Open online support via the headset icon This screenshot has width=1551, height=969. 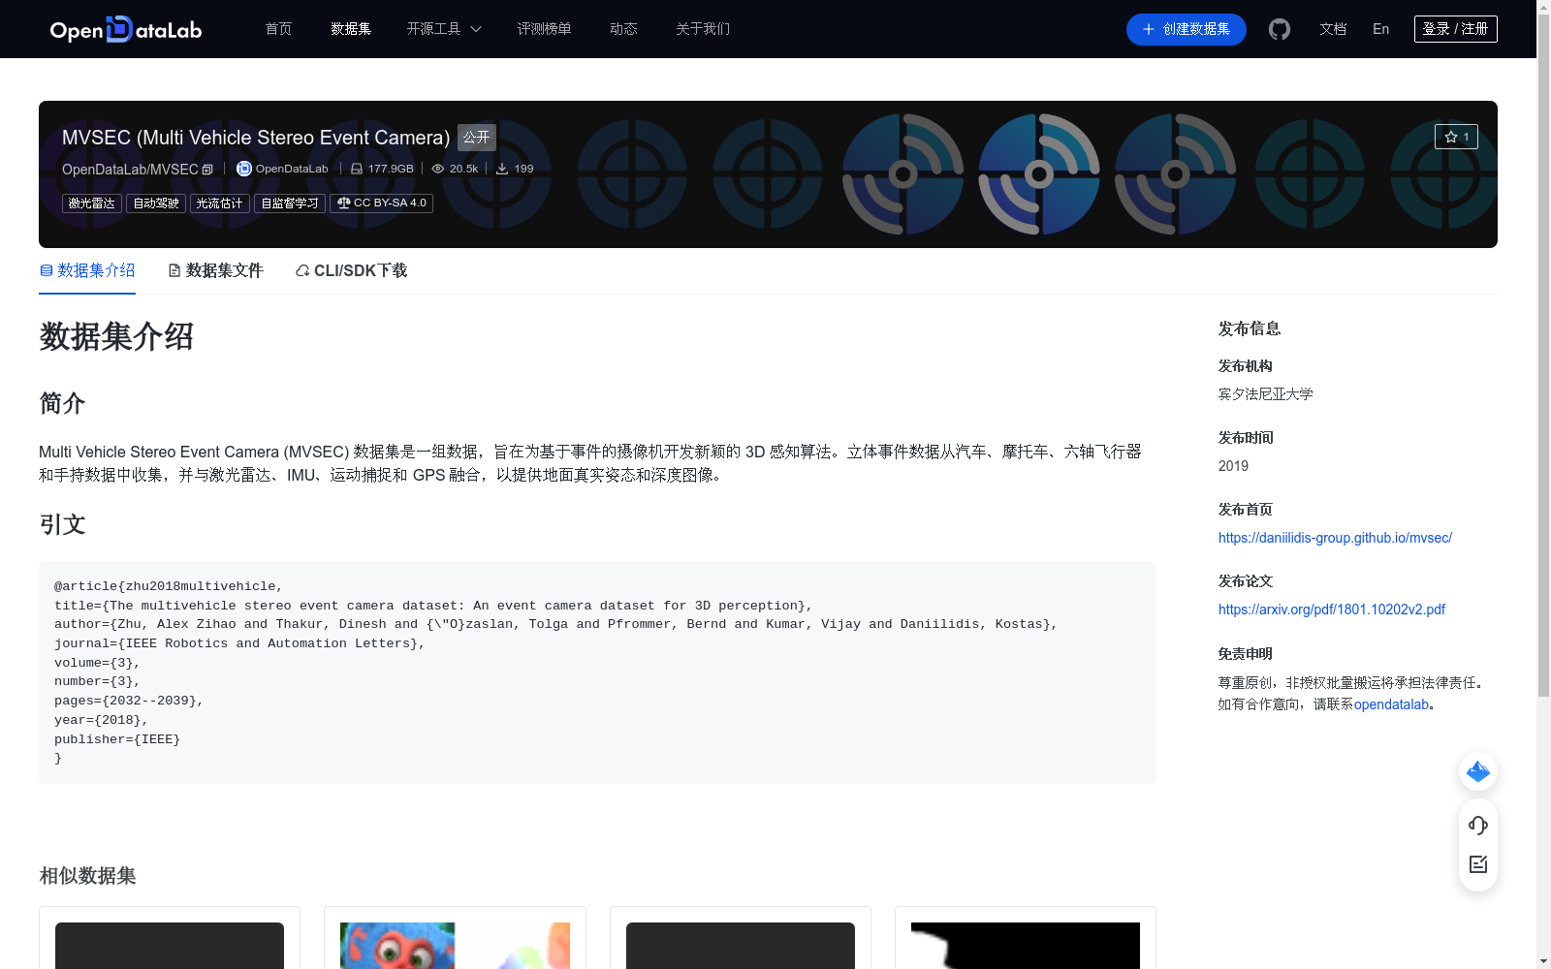(x=1477, y=826)
